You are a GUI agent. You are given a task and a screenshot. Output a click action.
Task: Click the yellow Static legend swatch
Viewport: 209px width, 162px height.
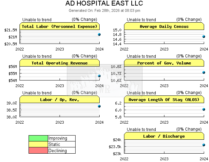38,145
